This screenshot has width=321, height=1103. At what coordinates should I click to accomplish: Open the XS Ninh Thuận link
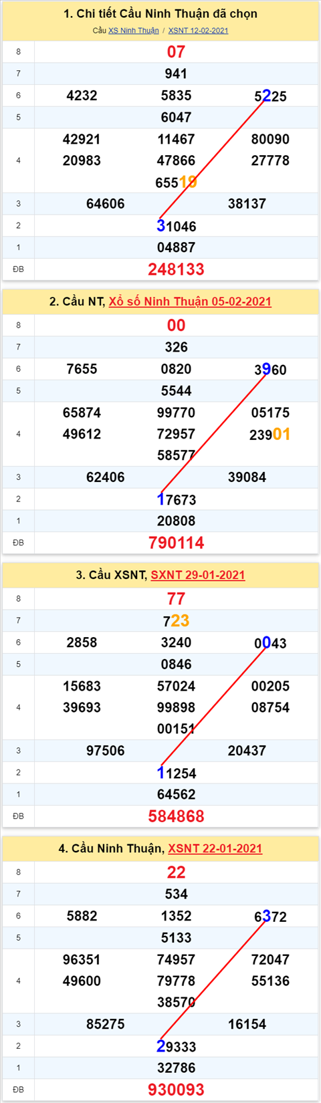134,31
